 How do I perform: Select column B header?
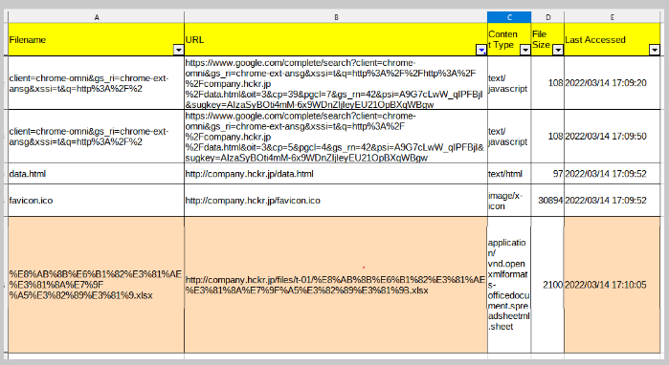(x=336, y=17)
